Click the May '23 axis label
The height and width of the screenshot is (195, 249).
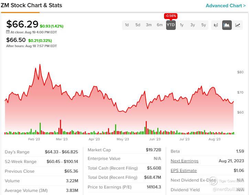click(123, 139)
